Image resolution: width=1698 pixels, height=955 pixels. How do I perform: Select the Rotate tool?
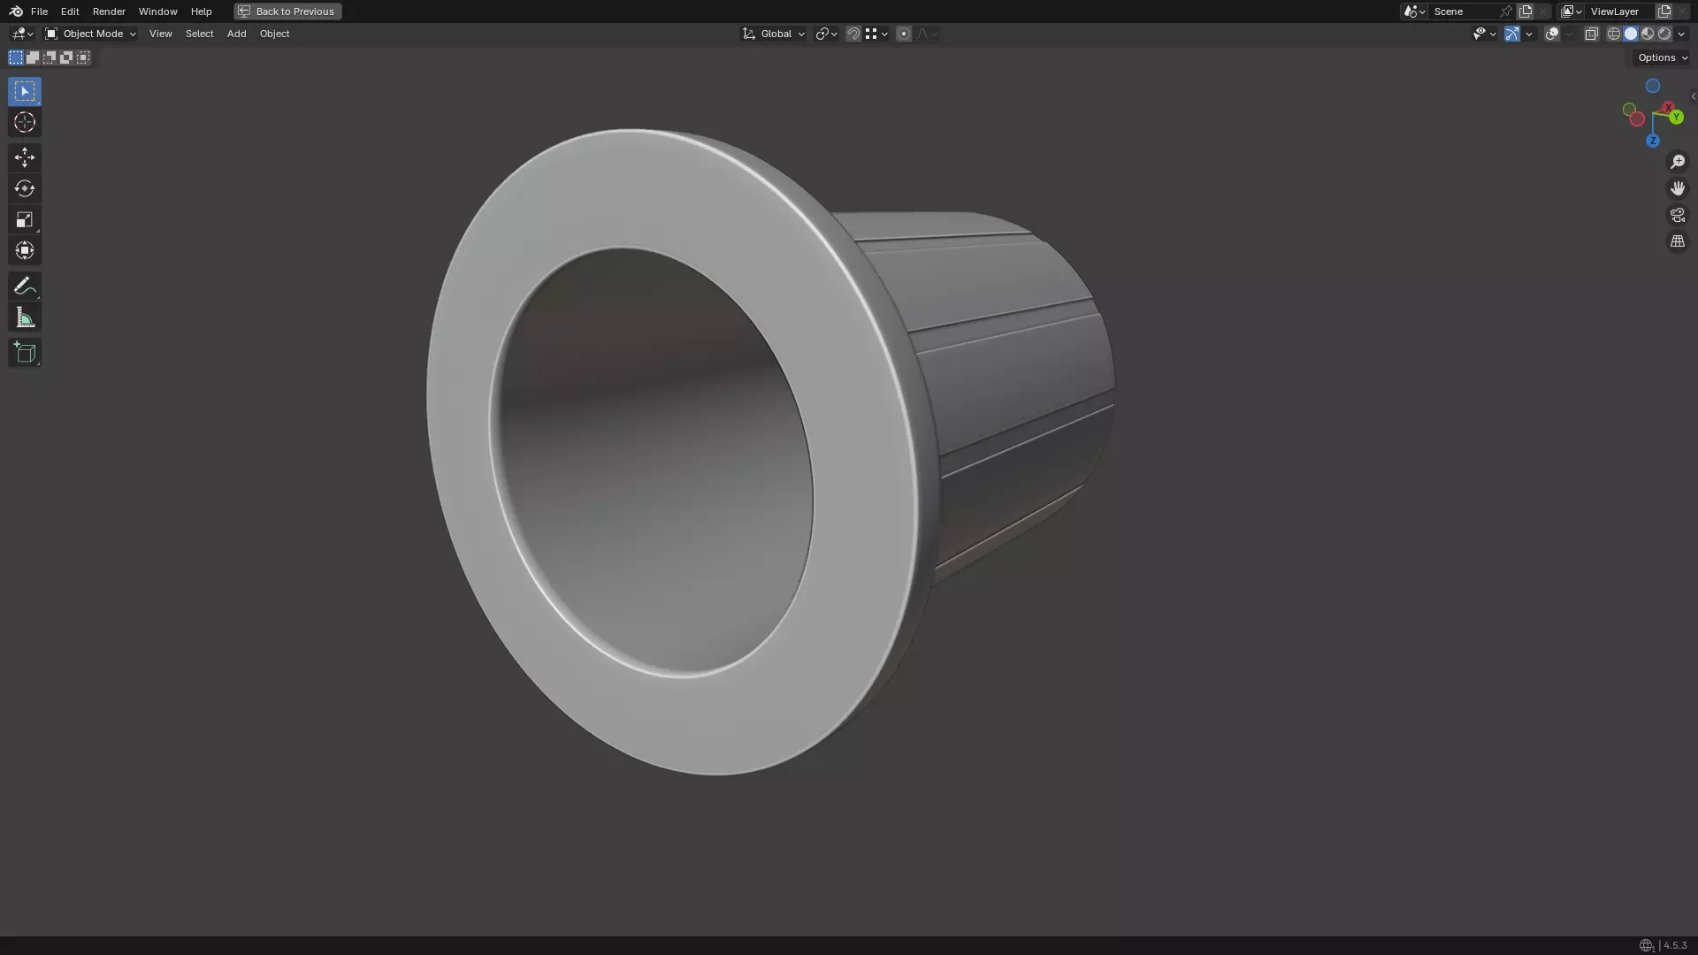click(x=25, y=188)
